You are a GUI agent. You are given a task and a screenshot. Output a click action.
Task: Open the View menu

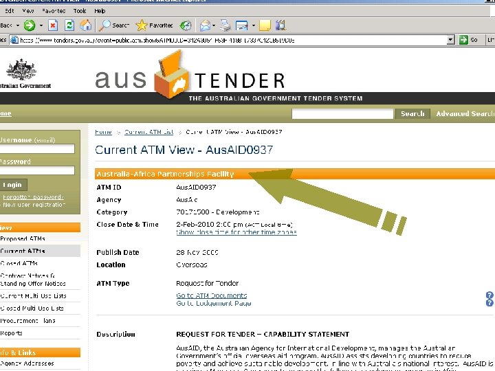point(28,11)
